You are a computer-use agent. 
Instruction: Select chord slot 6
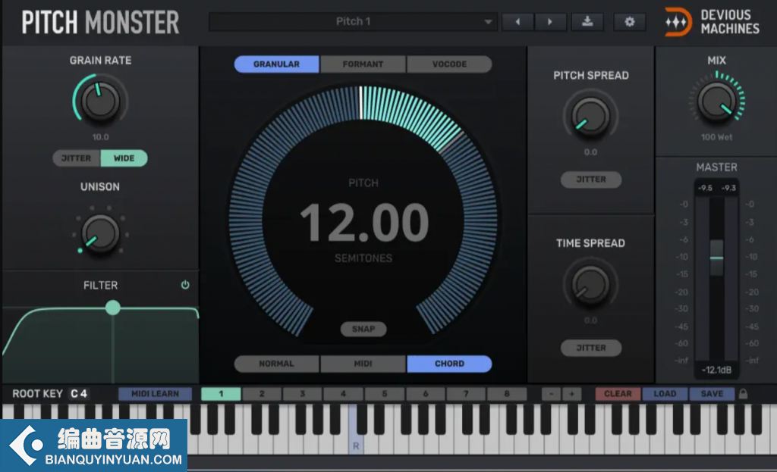[x=425, y=394]
